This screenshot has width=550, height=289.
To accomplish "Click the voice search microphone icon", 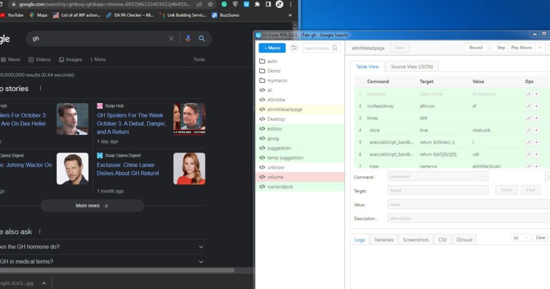I will [188, 39].
